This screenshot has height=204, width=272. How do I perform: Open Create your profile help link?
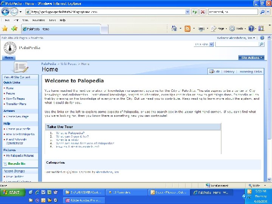pyautogui.click(x=18, y=129)
